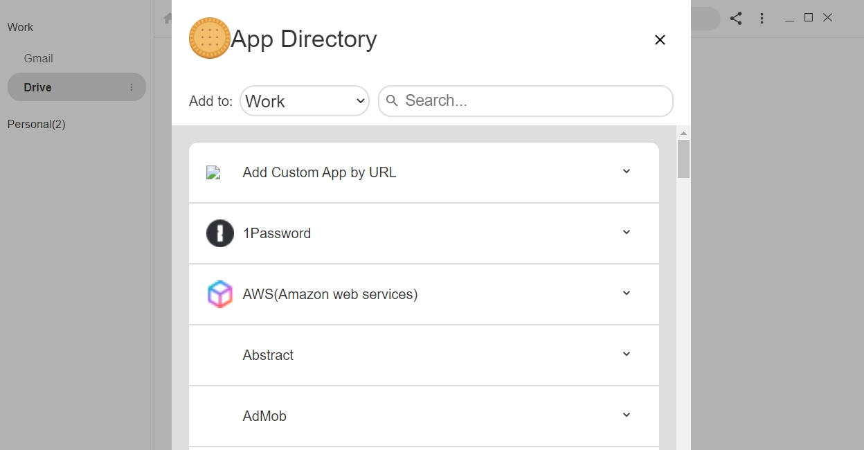The image size is (864, 450).
Task: Expand the AWS(Amazon web services) chevron
Action: click(627, 294)
